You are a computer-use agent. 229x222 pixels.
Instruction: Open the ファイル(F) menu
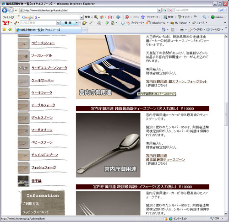pyautogui.click(x=8, y=17)
